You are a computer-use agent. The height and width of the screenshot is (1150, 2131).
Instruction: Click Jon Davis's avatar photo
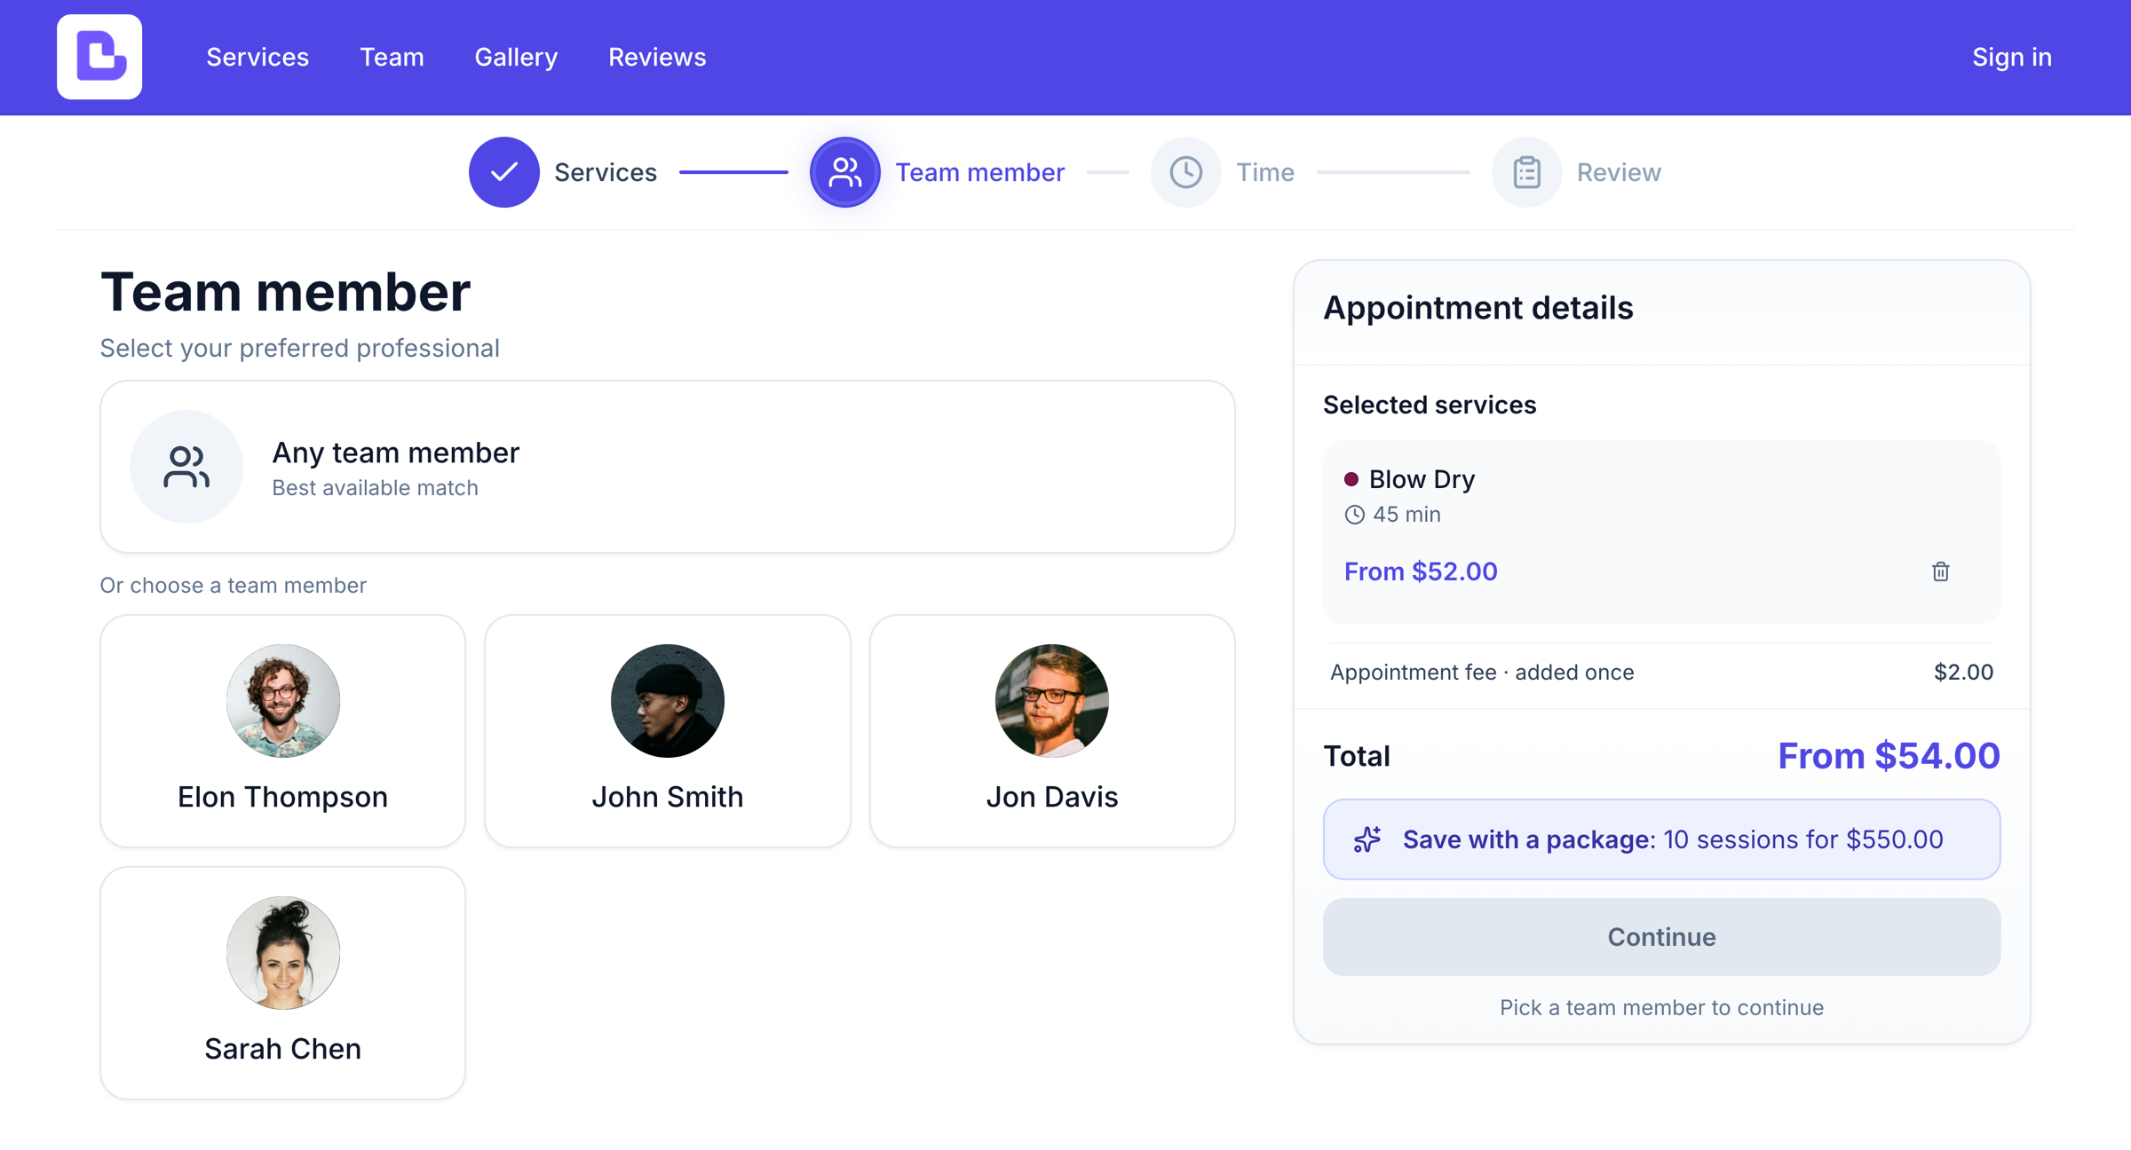[x=1052, y=701]
